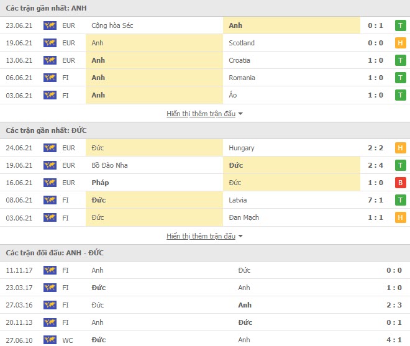This screenshot has width=410, height=346.
Task: Open the Cộng hòa Séc team link
Action: tap(112, 25)
